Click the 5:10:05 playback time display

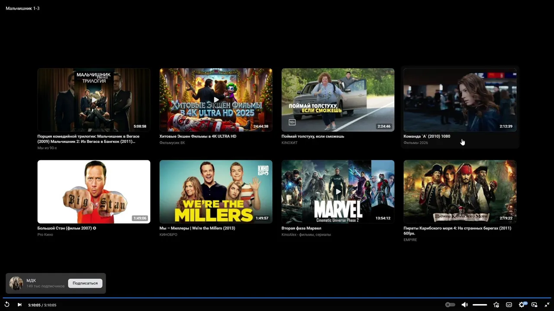point(42,305)
